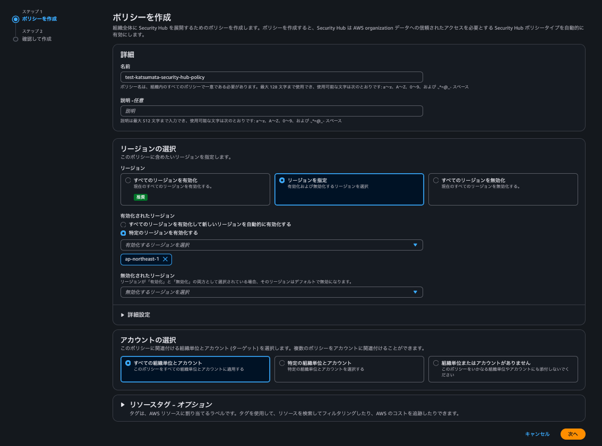Choose 特定のリージョンを有効化する radio
This screenshot has width=602, height=446.
point(123,233)
